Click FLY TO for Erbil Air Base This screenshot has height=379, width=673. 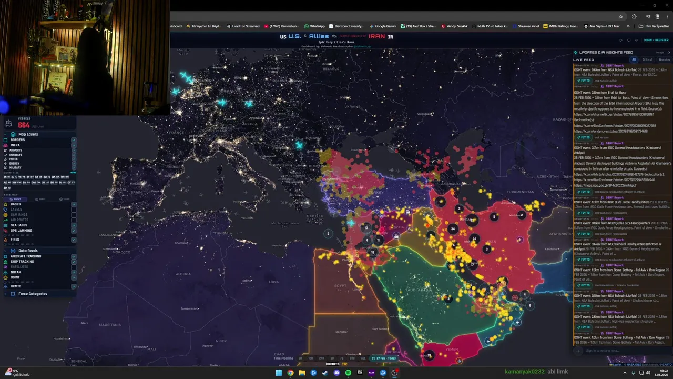[x=584, y=137]
